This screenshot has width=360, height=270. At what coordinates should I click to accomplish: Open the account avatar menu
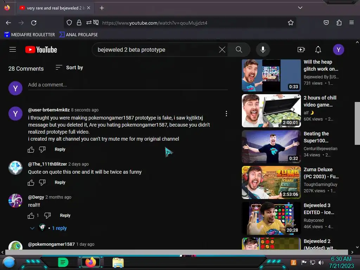point(339,50)
